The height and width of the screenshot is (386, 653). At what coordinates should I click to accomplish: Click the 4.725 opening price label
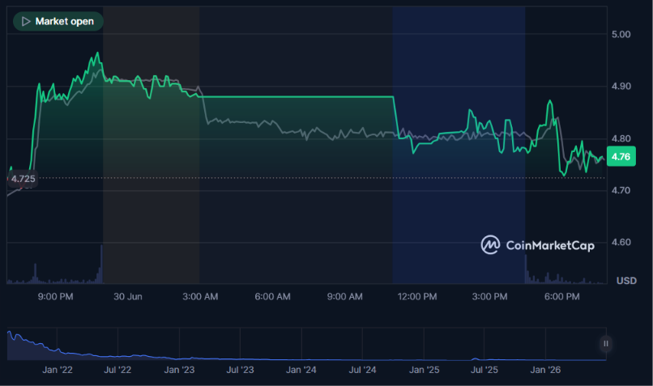coord(23,179)
